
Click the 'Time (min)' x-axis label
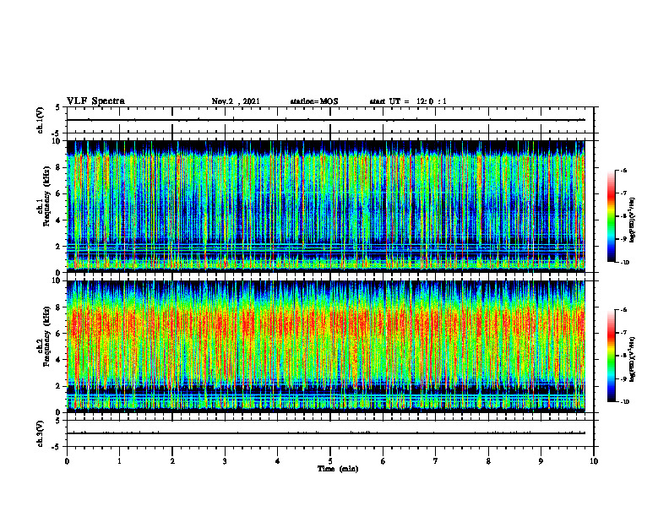pyautogui.click(x=338, y=469)
